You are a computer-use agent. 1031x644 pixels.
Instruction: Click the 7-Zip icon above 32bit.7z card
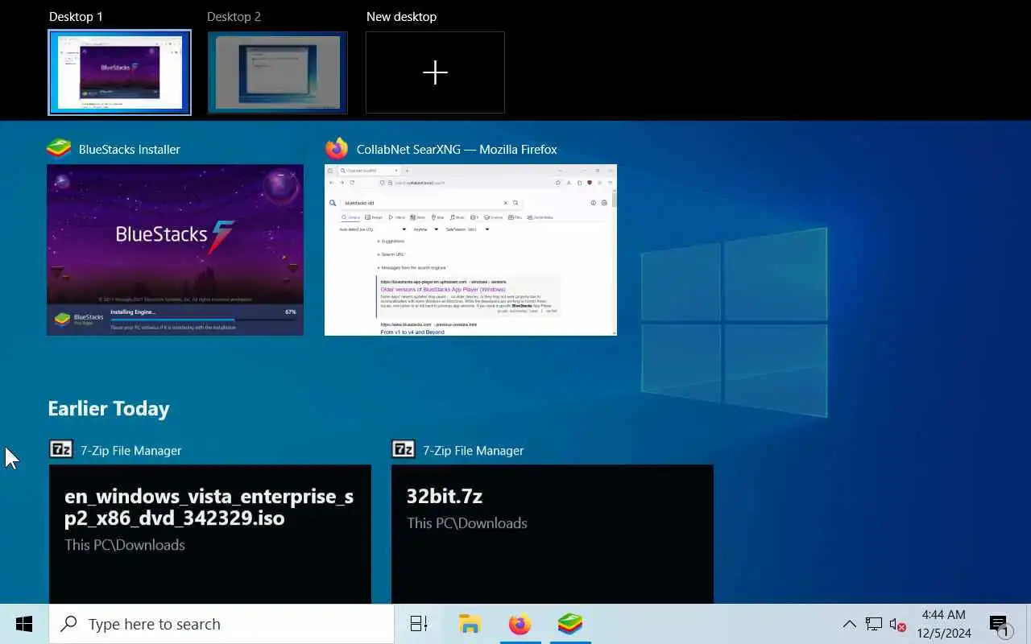[403, 449]
